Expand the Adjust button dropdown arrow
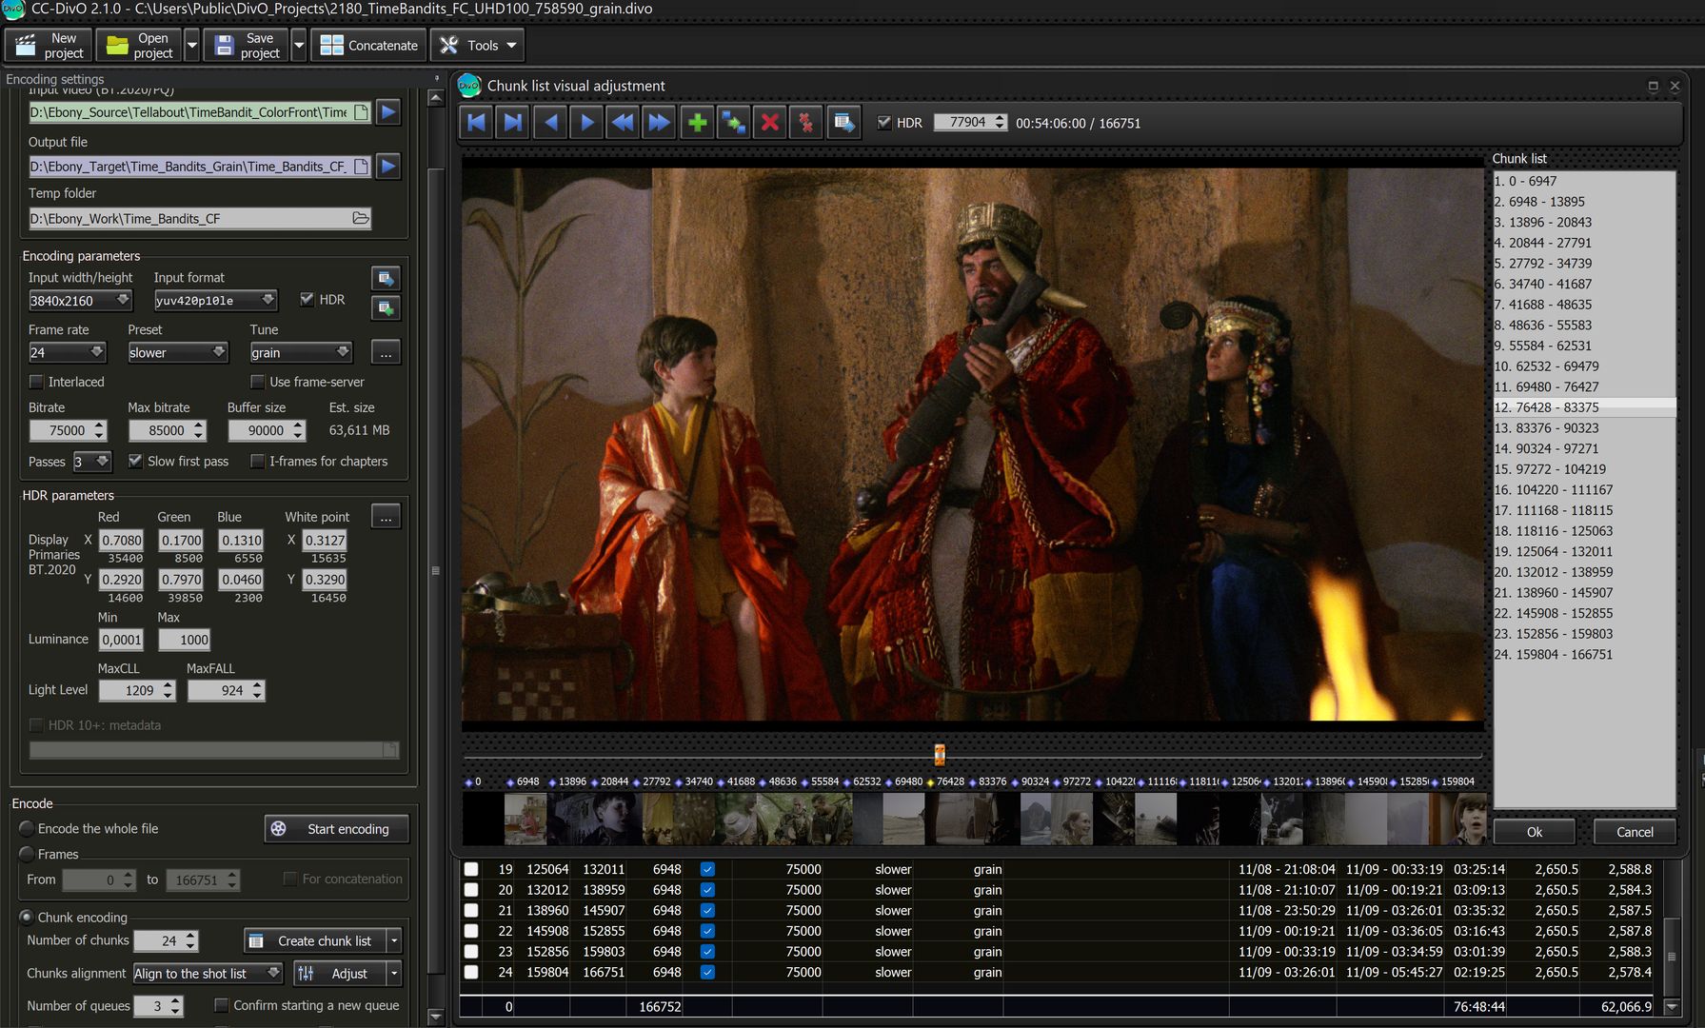Screen dimensions: 1705x1028 (x=394, y=973)
